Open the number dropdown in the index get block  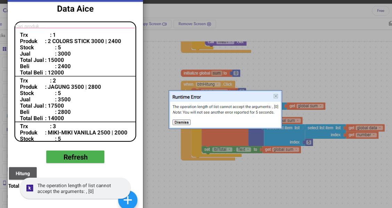pyautogui.click(x=374, y=134)
